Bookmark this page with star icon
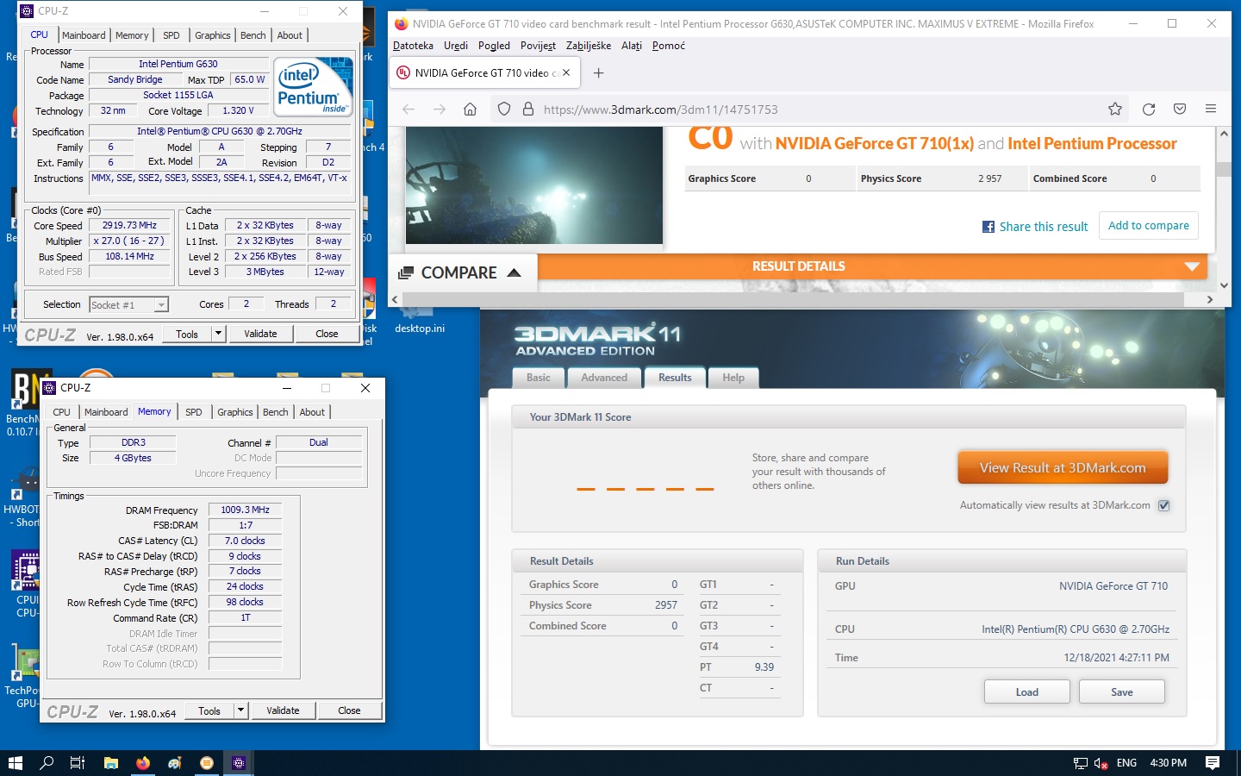Screen dimensions: 1241x776 click(1115, 109)
